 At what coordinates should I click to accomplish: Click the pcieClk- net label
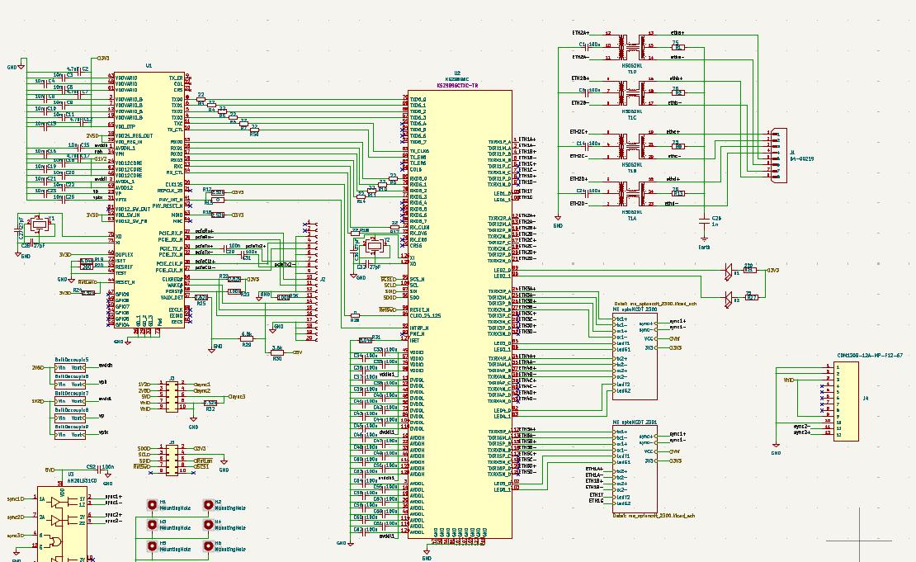(205, 267)
